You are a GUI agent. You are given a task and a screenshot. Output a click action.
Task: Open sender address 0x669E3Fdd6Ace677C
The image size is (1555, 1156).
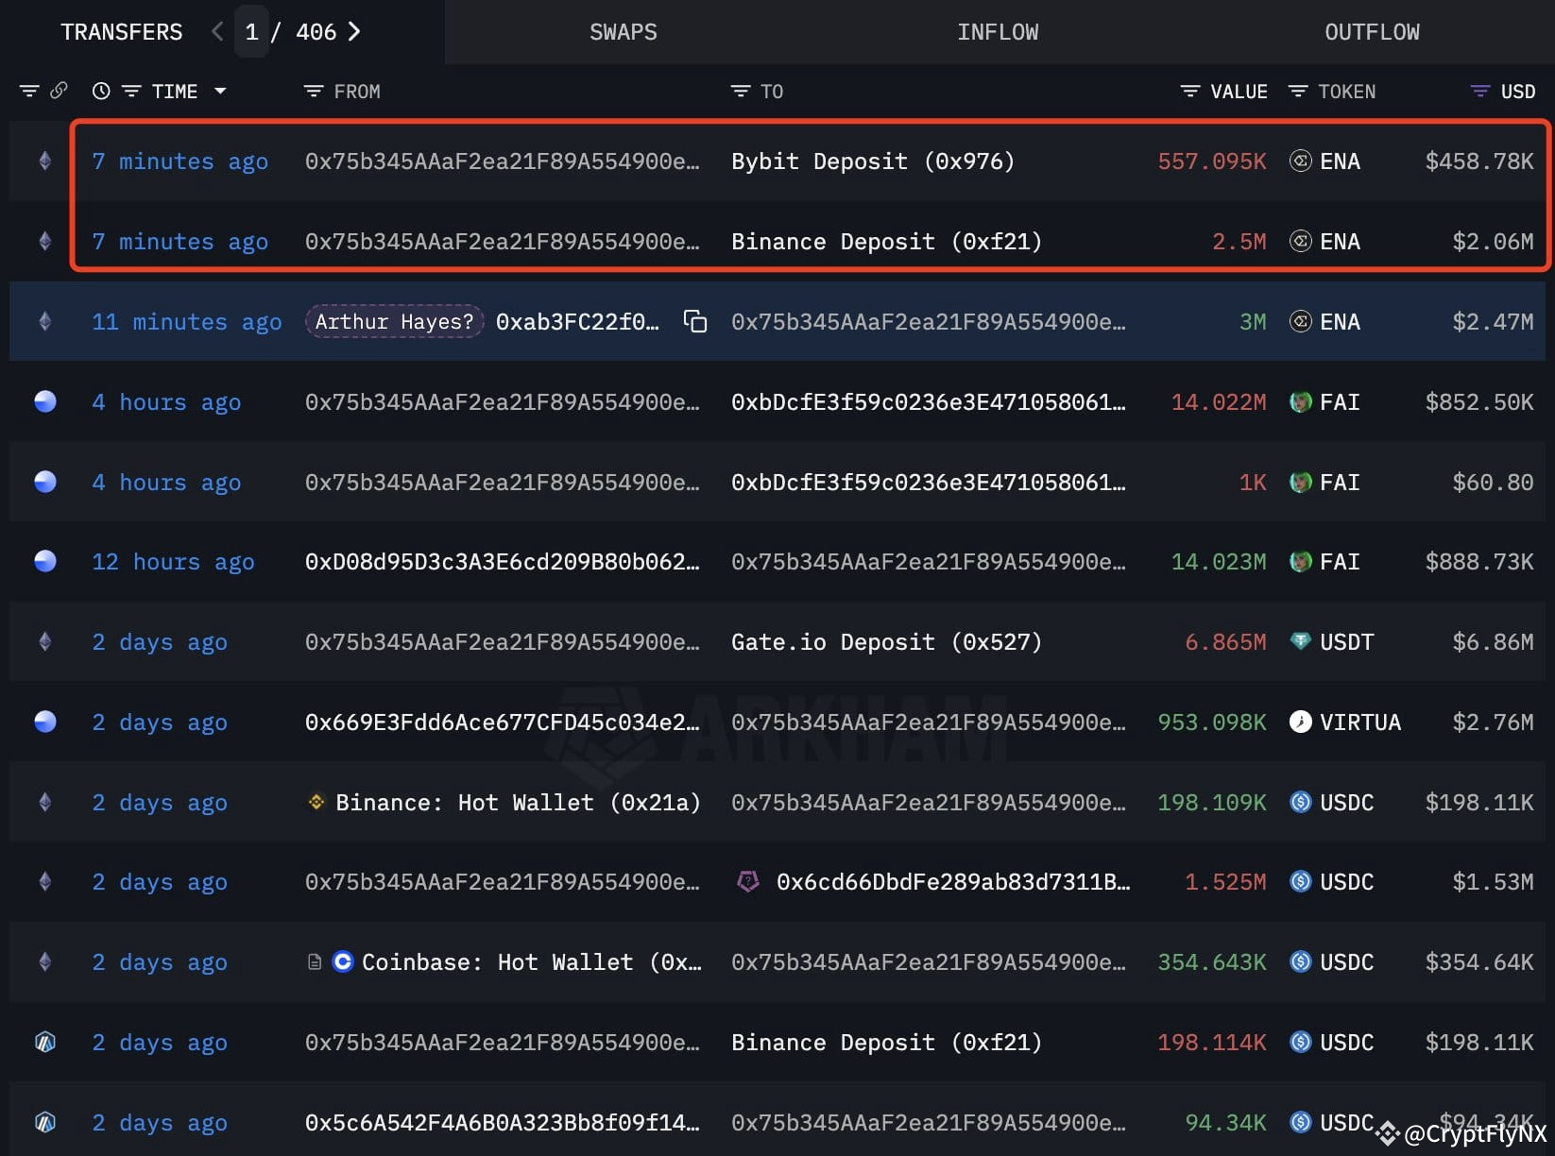click(503, 722)
